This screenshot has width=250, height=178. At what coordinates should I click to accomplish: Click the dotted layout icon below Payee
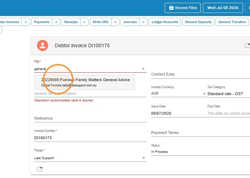click(40, 169)
